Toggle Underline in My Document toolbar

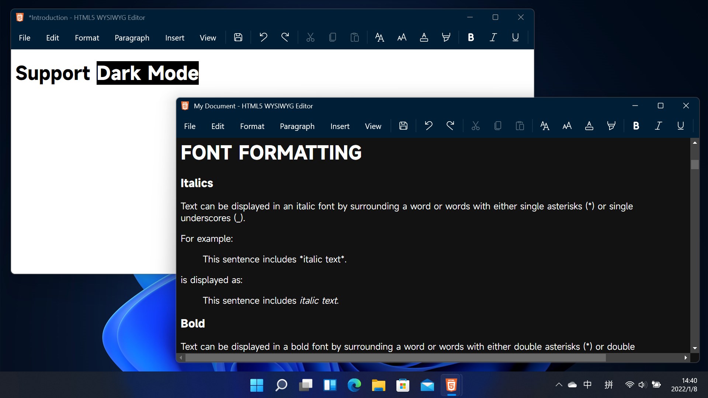(x=681, y=126)
